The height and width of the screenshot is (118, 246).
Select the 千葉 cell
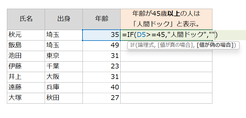tap(64, 67)
